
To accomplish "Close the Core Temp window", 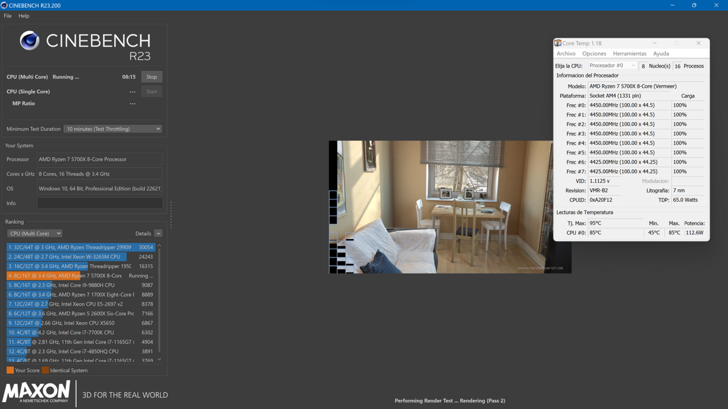I will 698,43.
